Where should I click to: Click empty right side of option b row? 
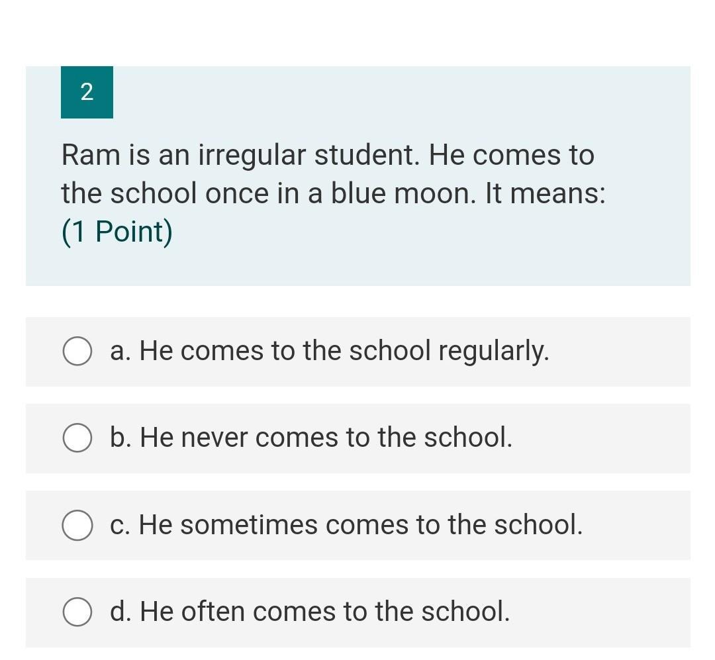pos(609,438)
